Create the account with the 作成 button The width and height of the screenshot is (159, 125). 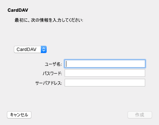click(x=140, y=115)
